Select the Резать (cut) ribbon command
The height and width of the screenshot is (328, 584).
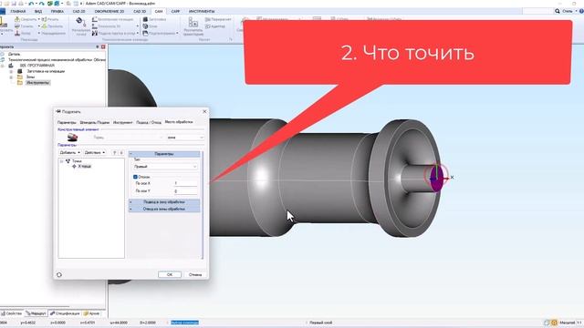click(x=50, y=19)
